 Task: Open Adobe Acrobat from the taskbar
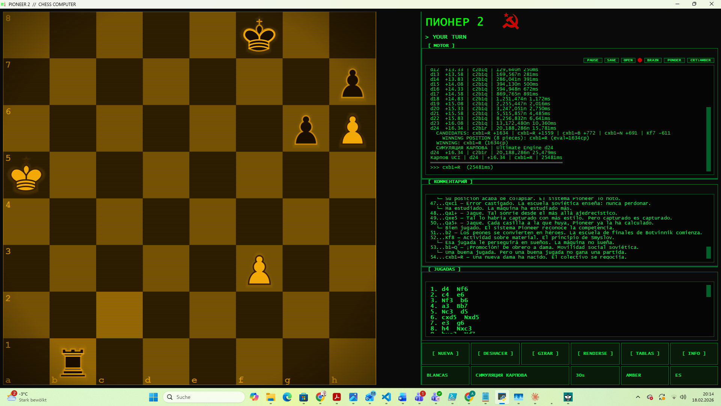[337, 397]
